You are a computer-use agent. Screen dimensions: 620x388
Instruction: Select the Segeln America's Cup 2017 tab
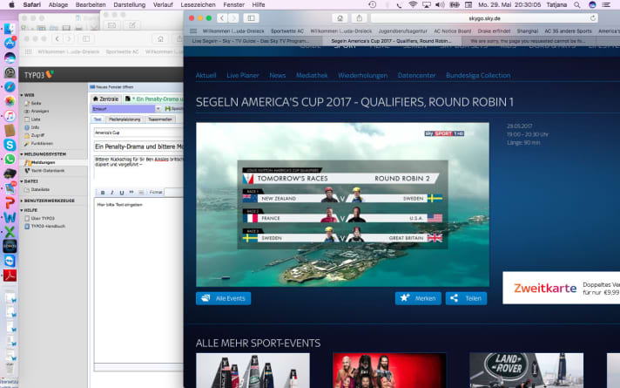(392, 41)
